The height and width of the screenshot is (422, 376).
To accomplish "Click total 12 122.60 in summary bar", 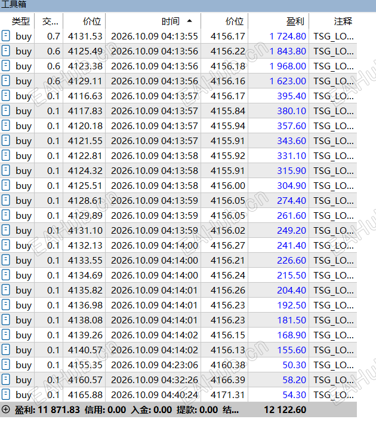I will tap(285, 409).
